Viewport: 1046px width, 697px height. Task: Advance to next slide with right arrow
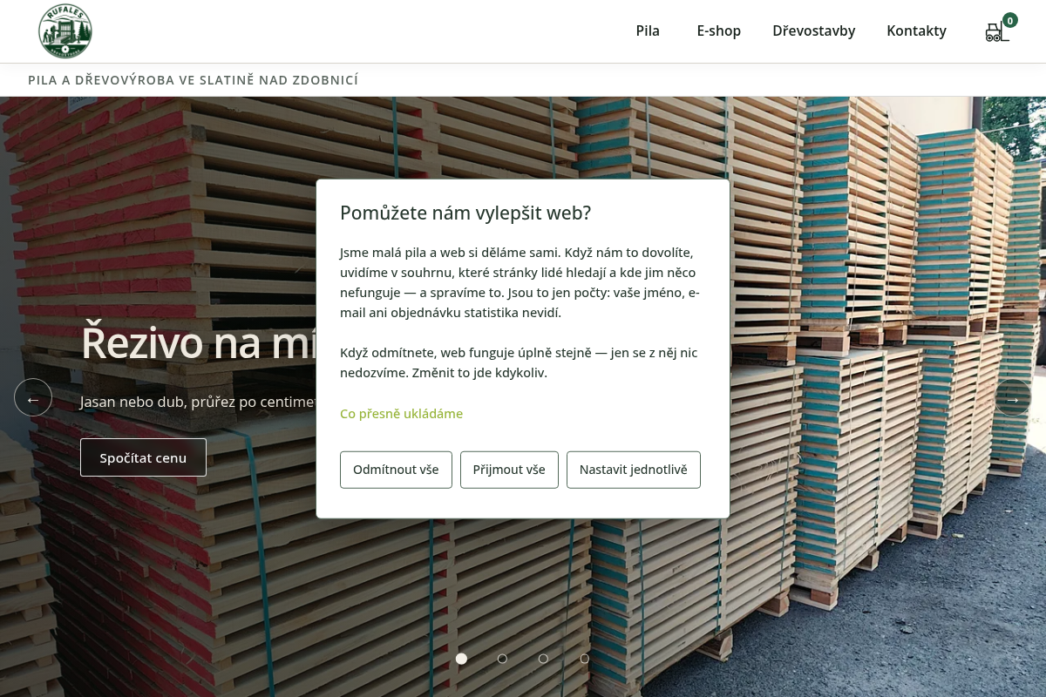[1013, 397]
